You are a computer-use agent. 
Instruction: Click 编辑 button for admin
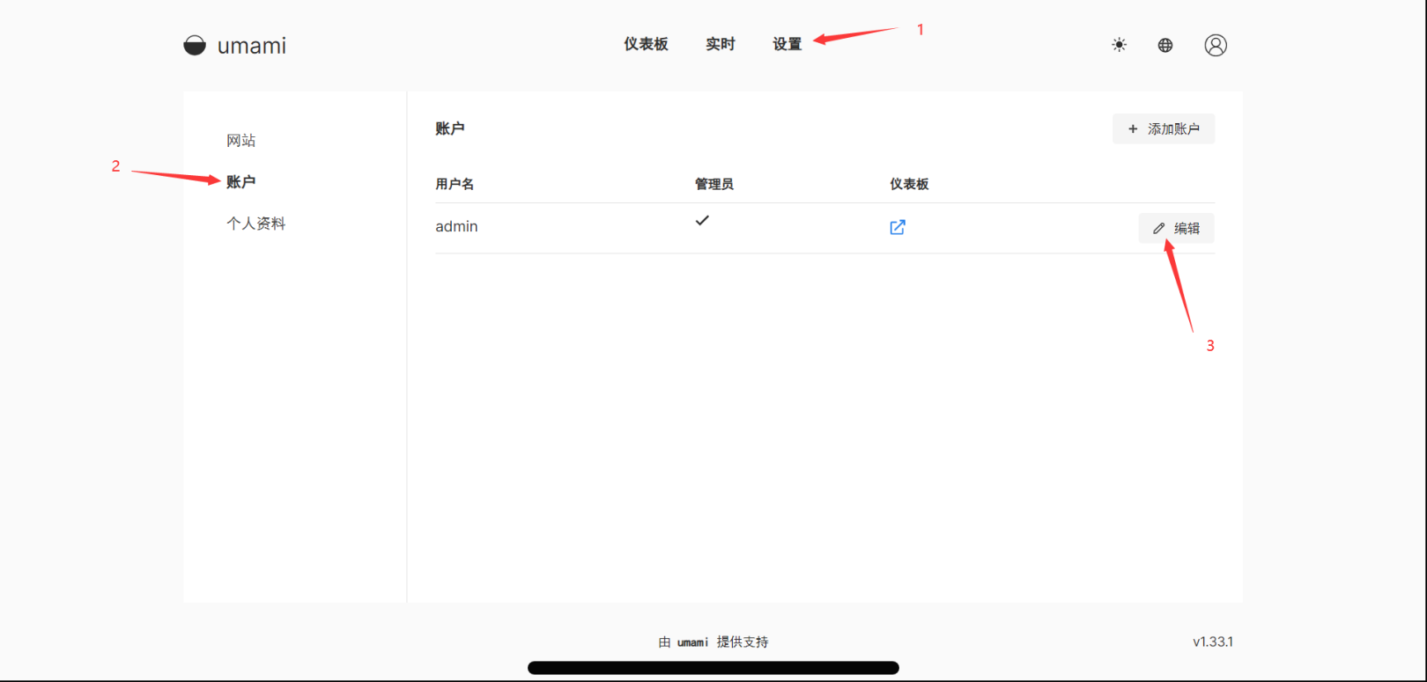pyautogui.click(x=1176, y=228)
